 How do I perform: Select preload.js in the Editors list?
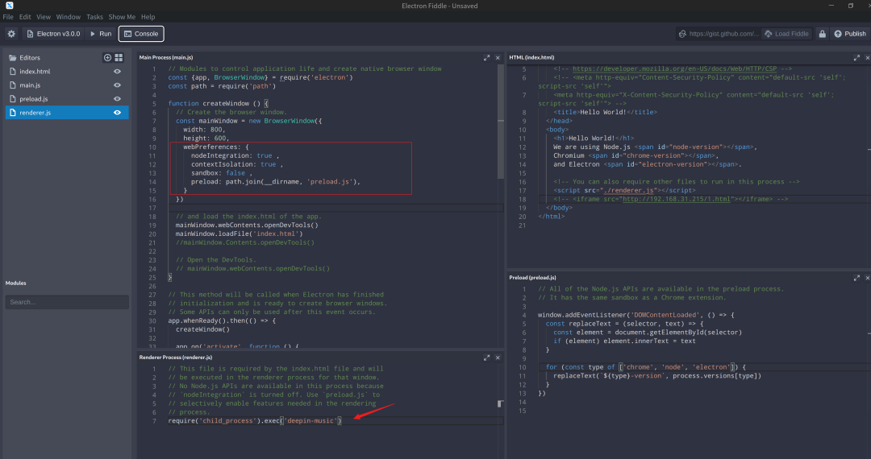(67, 99)
